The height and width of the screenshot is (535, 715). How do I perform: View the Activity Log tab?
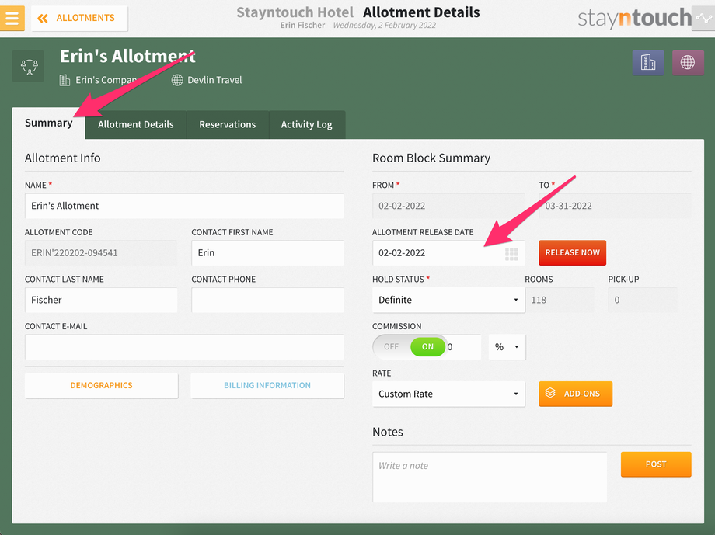(306, 124)
